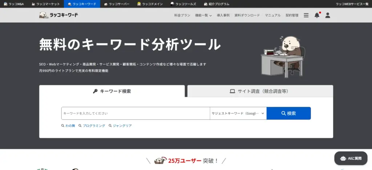Open ラッコM&A in the top bar
372x170 pixels.
14,4
